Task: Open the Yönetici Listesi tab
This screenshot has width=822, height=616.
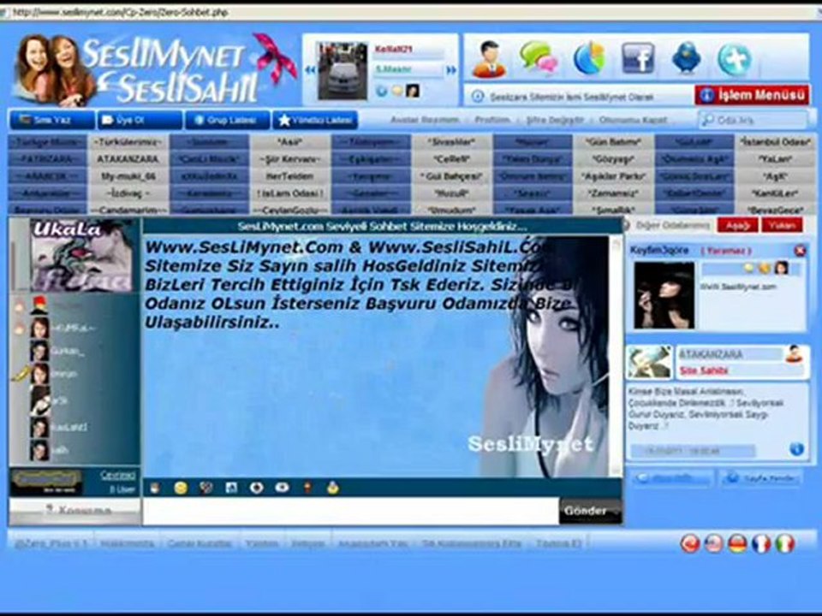Action: [315, 120]
